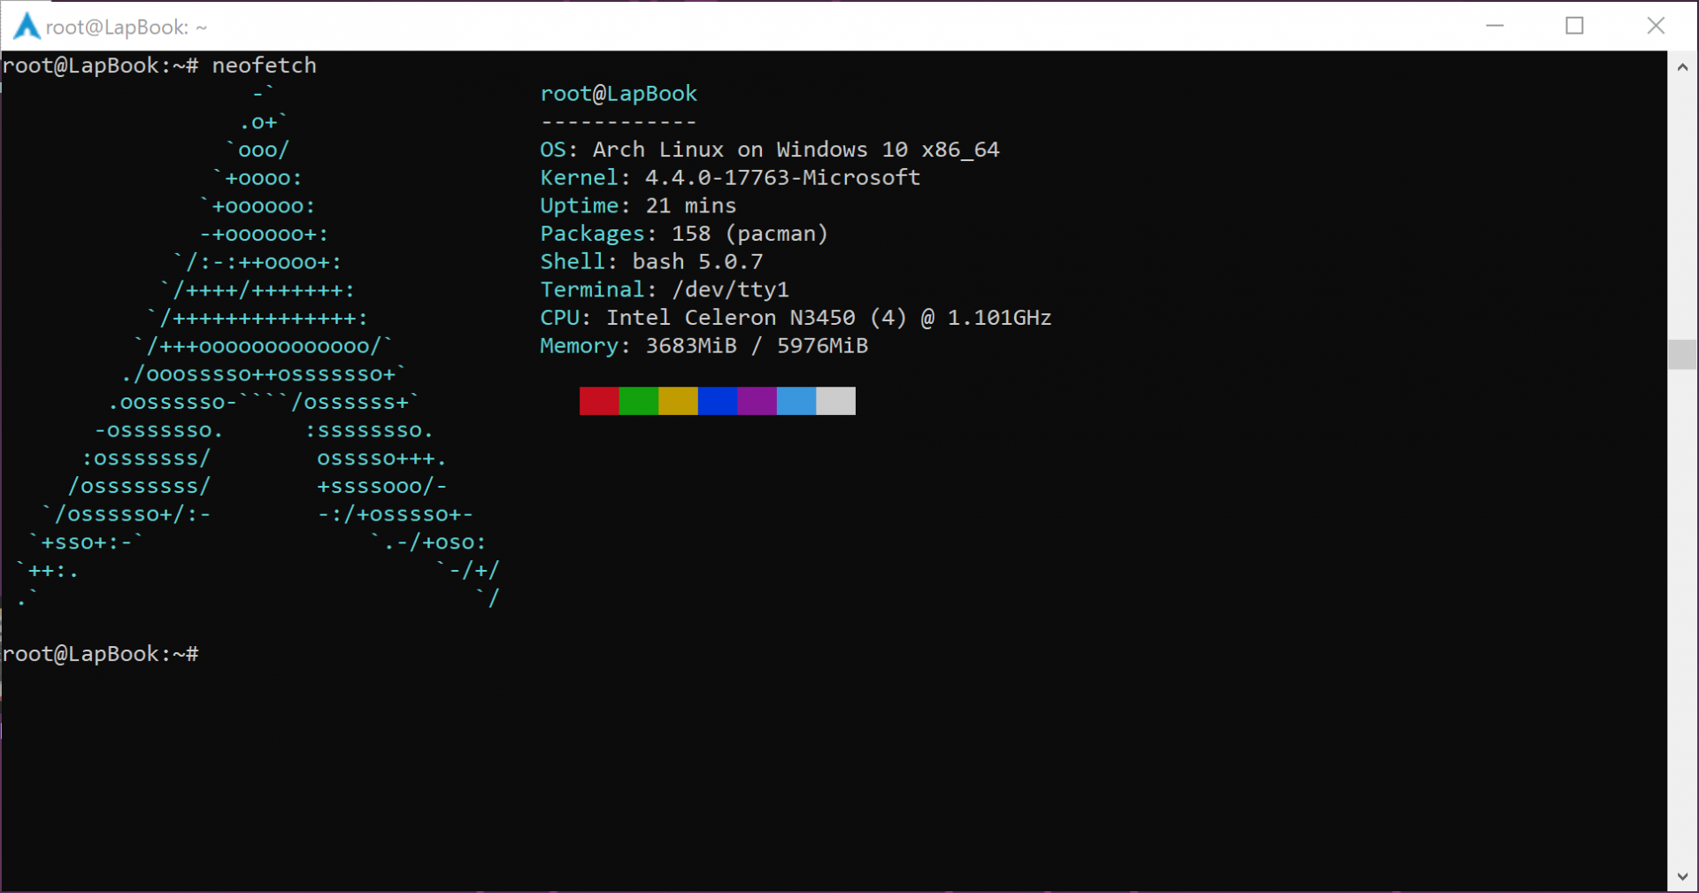Viewport: 1699px width, 893px height.
Task: Click the X close icon
Action: [1656, 26]
